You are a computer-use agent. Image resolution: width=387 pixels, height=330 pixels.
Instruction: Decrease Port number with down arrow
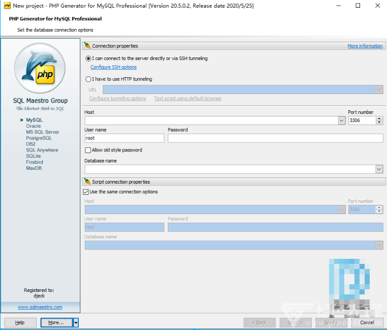point(379,123)
